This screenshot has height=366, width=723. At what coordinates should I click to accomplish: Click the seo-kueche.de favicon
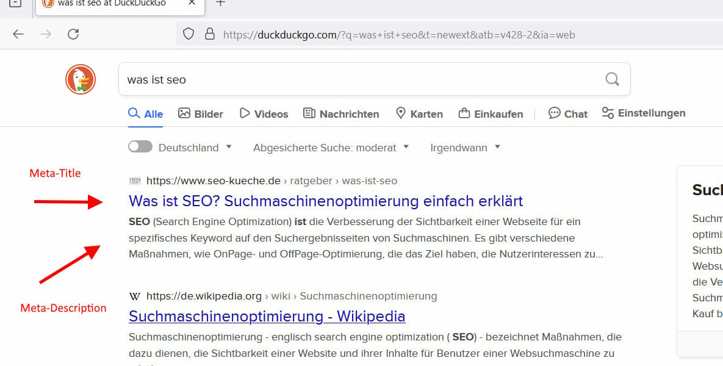point(135,181)
